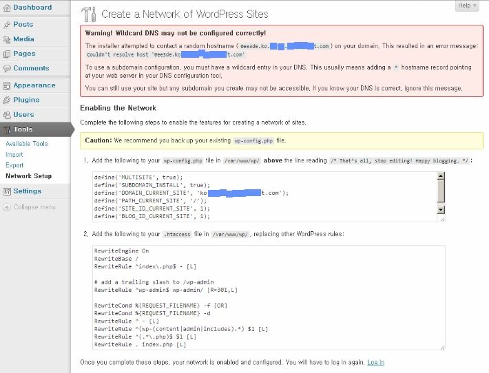
Task: Click the Media icon in sidebar
Action: pyautogui.click(x=7, y=39)
